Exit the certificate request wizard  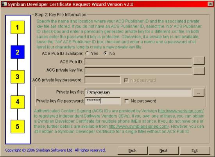coord(195,151)
